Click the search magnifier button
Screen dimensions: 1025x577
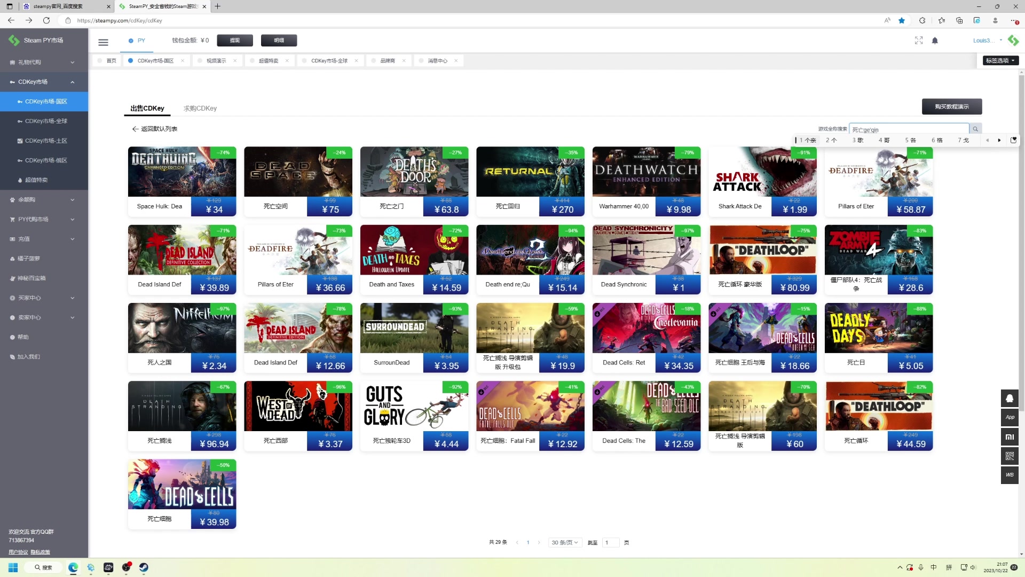(x=975, y=129)
